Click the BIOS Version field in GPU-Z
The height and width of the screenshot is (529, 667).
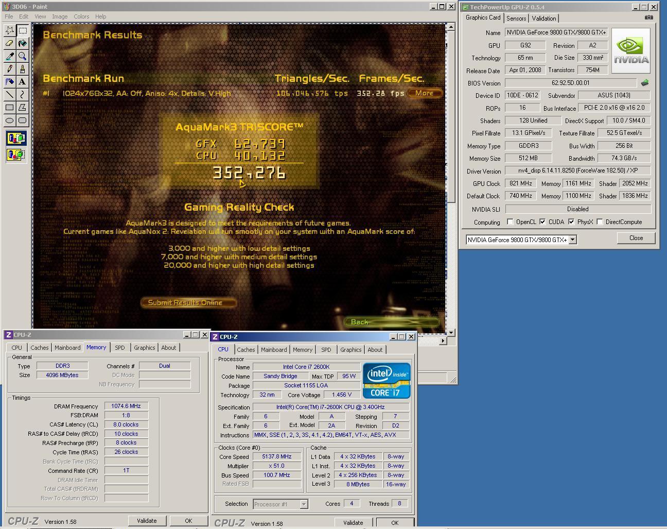point(571,82)
